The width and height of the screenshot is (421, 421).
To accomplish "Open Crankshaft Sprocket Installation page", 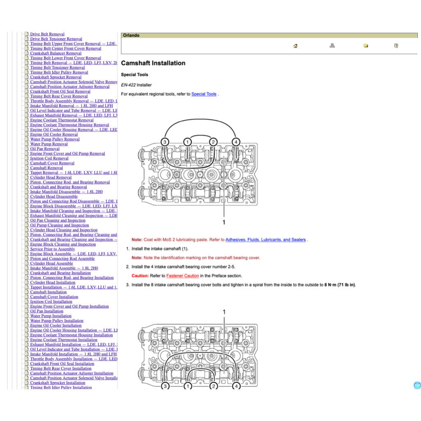I will (58, 383).
